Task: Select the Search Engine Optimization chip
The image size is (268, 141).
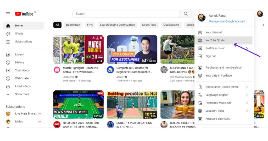Action: pos(118,25)
